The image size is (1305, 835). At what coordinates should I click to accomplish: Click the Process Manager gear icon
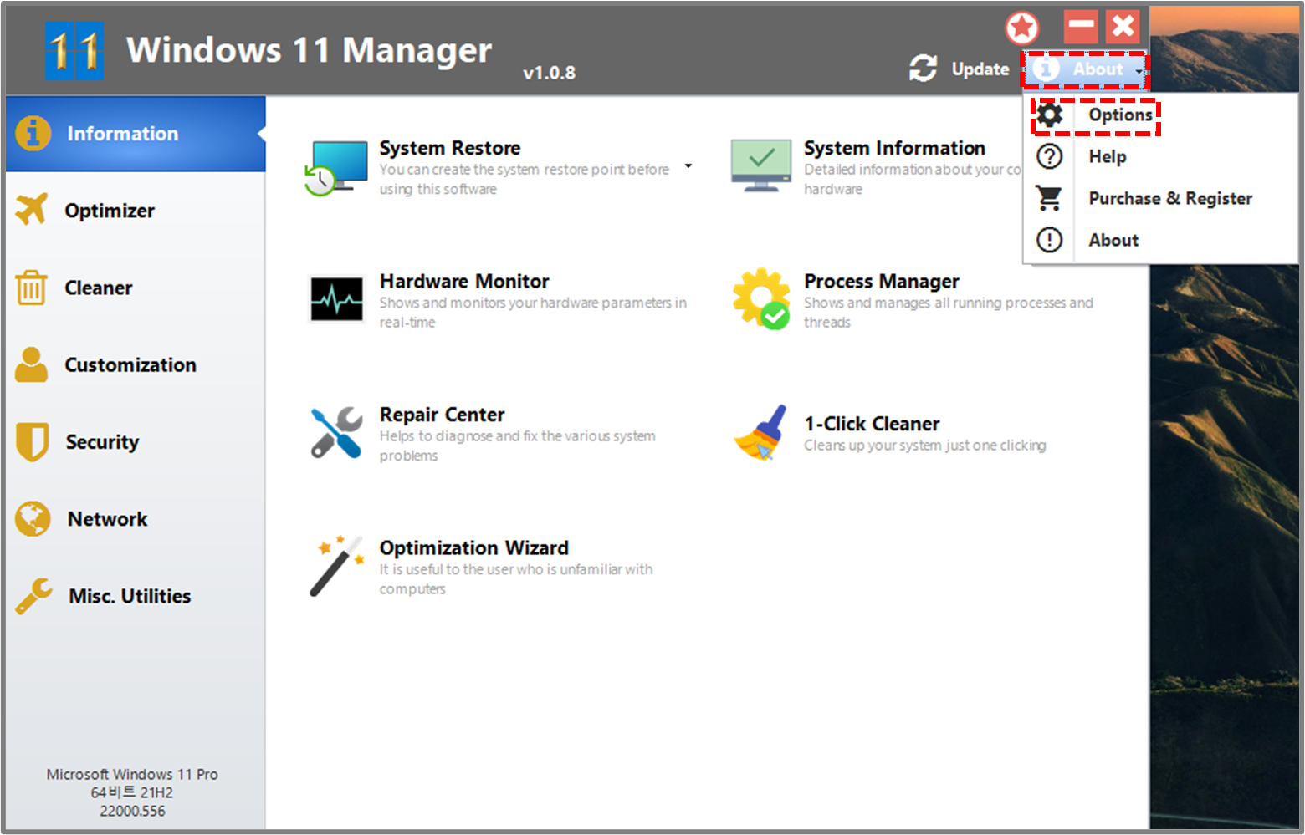click(x=761, y=298)
